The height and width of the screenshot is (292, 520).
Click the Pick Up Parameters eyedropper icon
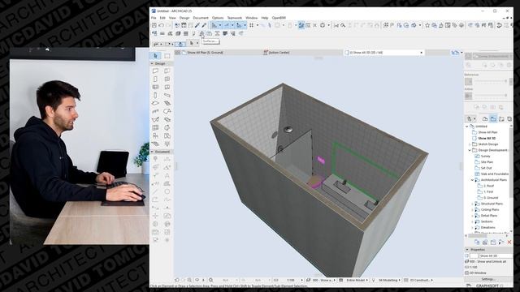[197, 25]
